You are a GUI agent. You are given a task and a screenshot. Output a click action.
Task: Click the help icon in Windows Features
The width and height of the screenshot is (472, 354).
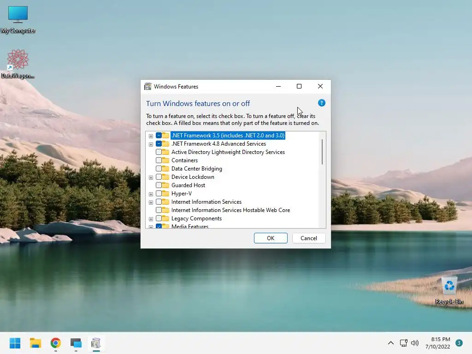click(321, 103)
